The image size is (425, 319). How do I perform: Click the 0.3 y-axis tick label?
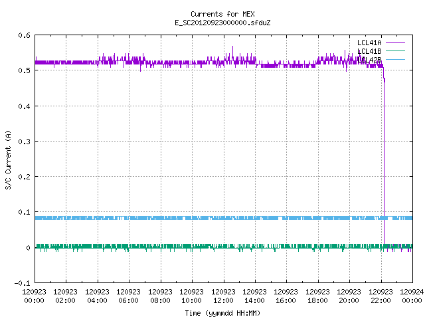(x=24, y=142)
